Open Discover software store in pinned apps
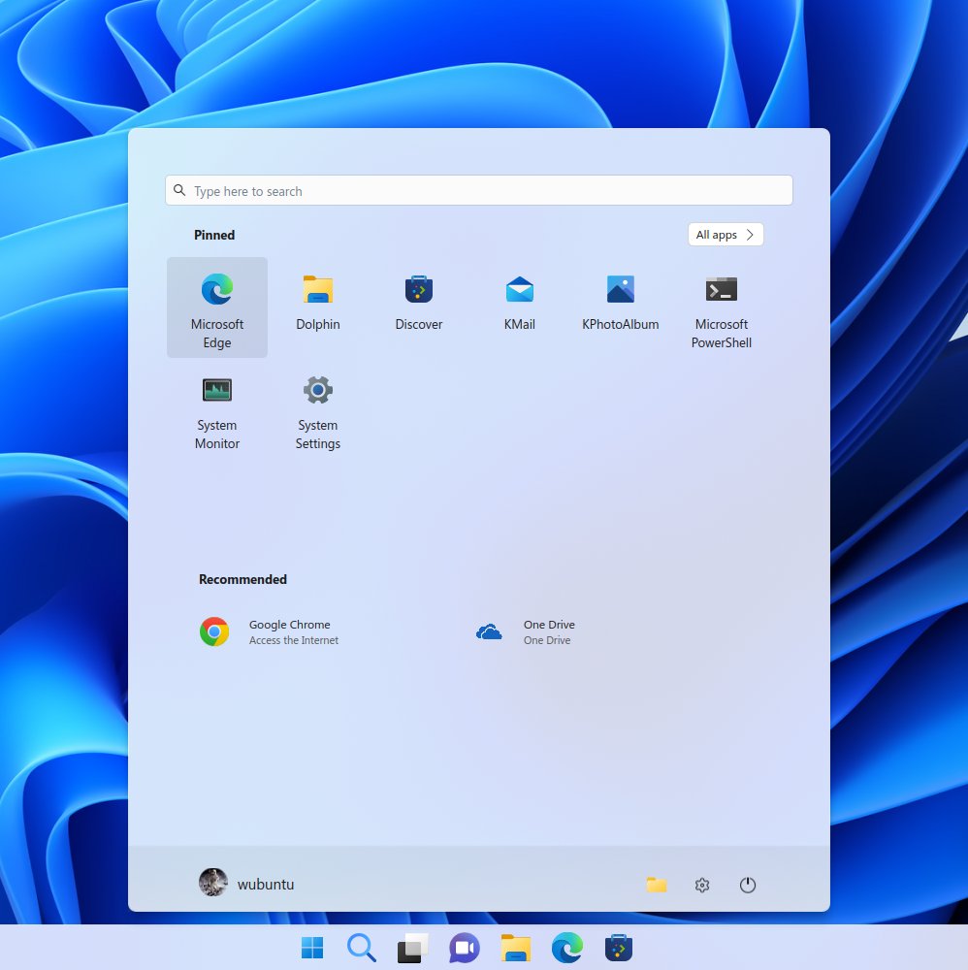The height and width of the screenshot is (970, 968). coord(419,307)
